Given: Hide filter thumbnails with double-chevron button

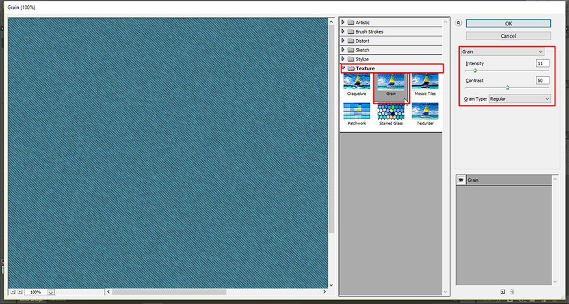Looking at the screenshot, I should point(458,23).
